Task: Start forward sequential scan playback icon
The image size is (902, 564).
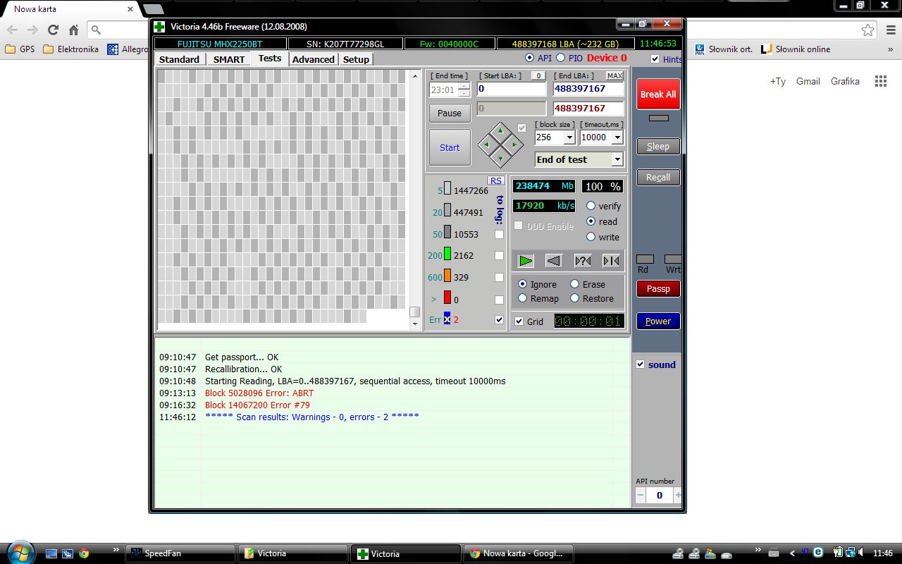Action: point(526,261)
